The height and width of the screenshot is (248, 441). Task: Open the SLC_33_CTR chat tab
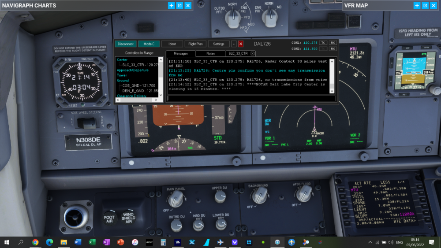click(x=238, y=53)
